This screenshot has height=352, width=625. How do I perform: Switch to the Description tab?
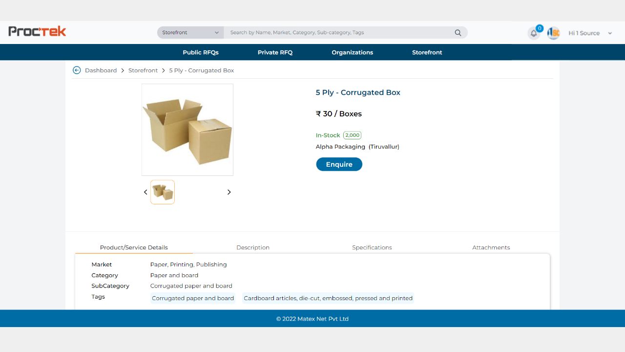click(253, 247)
